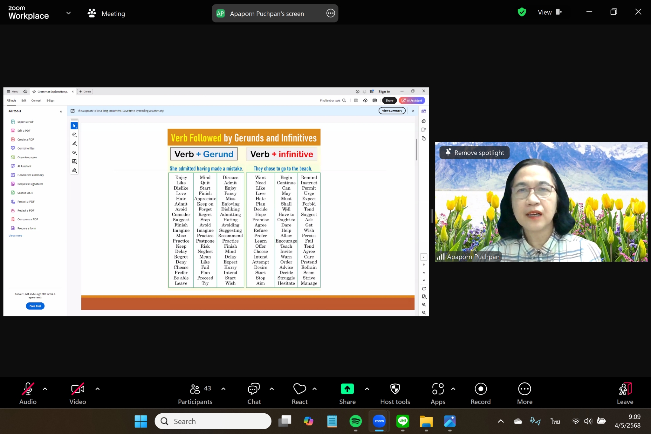Open the Chat panel
651x434 pixels.
click(254, 394)
